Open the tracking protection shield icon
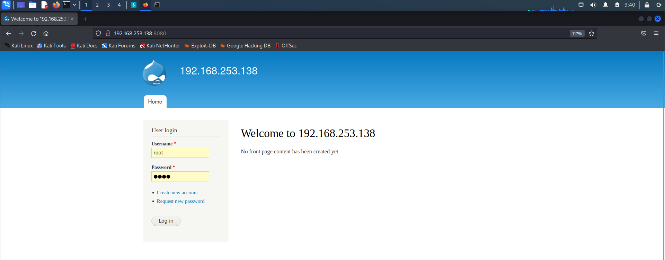This screenshot has height=260, width=665. click(x=98, y=34)
